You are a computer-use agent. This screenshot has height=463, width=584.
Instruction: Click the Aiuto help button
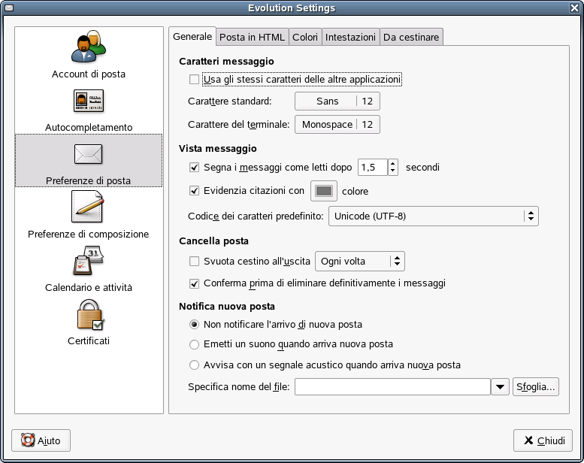[x=41, y=440]
